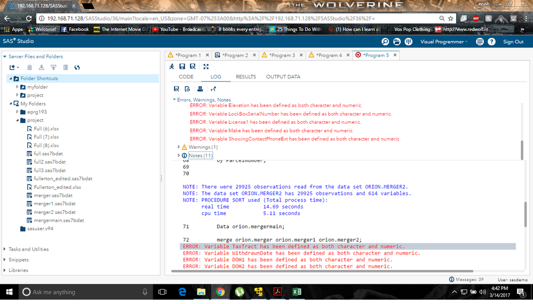Open the Windows Start menu

(x=9, y=292)
